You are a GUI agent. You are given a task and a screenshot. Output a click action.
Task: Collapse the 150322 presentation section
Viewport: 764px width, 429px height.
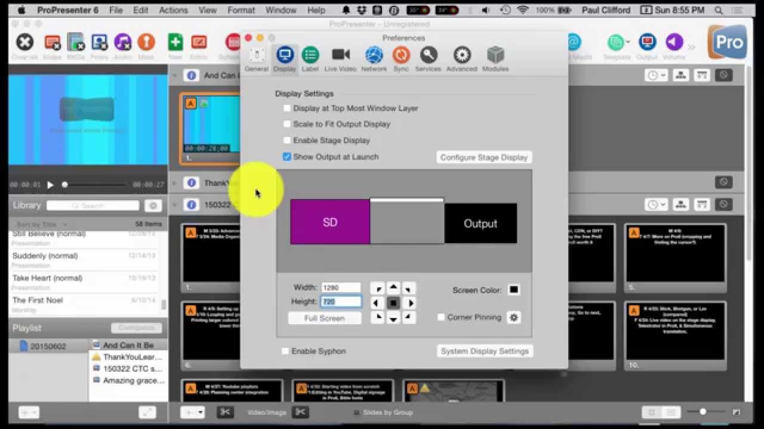click(x=175, y=205)
